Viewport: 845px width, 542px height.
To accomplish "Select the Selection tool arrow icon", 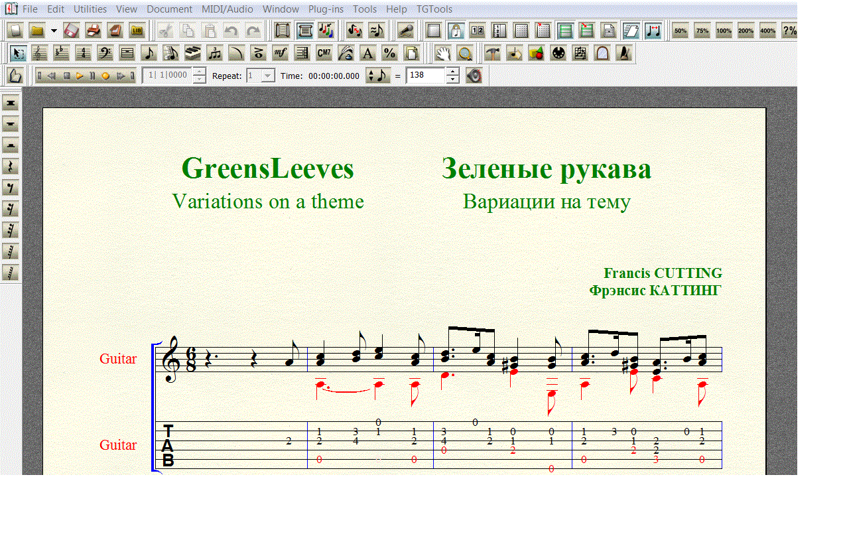I will (x=19, y=53).
